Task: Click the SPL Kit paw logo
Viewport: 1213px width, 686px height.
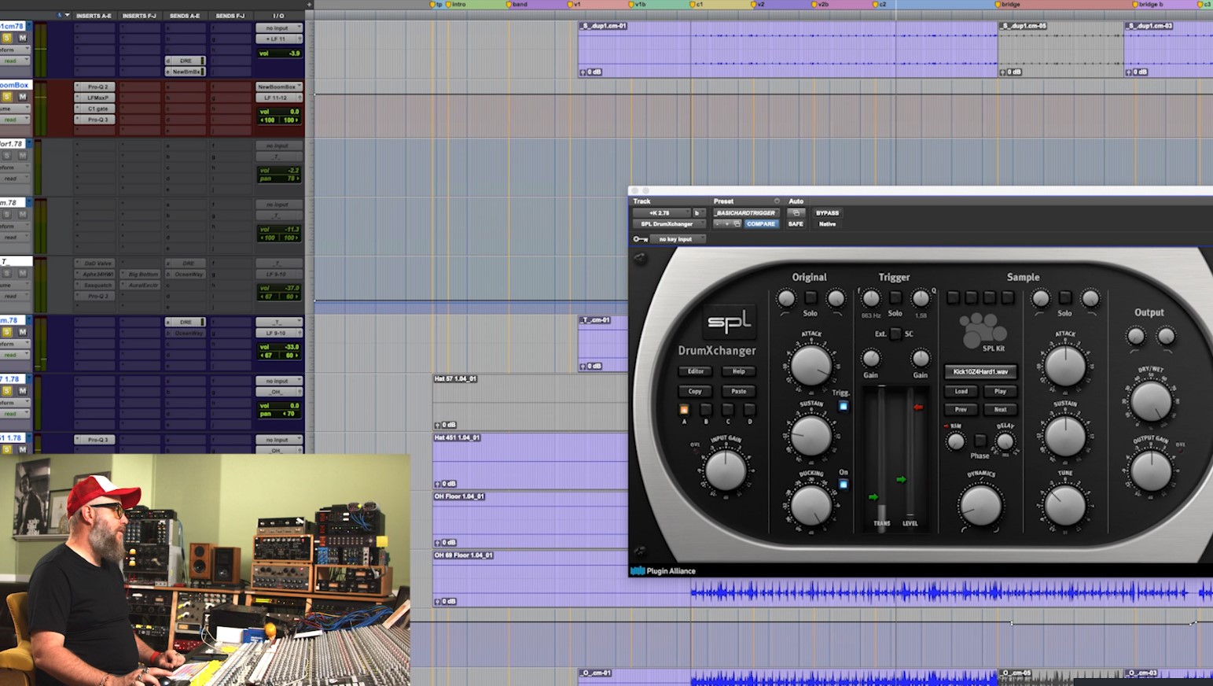Action: click(x=982, y=330)
